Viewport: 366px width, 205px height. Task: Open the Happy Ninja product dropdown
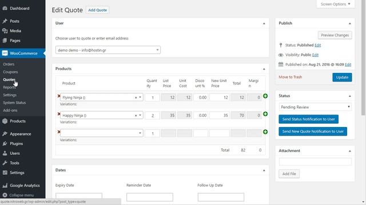click(140, 115)
